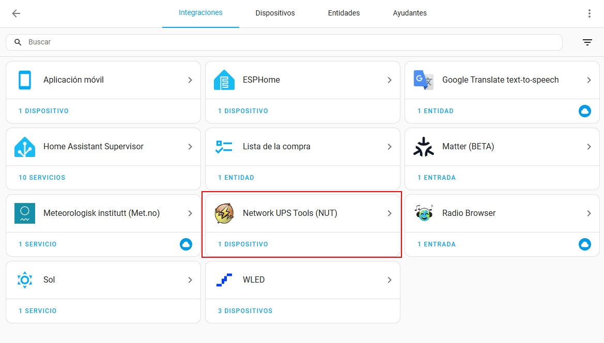
Task: Expand Radio Browser chevron
Action: 589,213
